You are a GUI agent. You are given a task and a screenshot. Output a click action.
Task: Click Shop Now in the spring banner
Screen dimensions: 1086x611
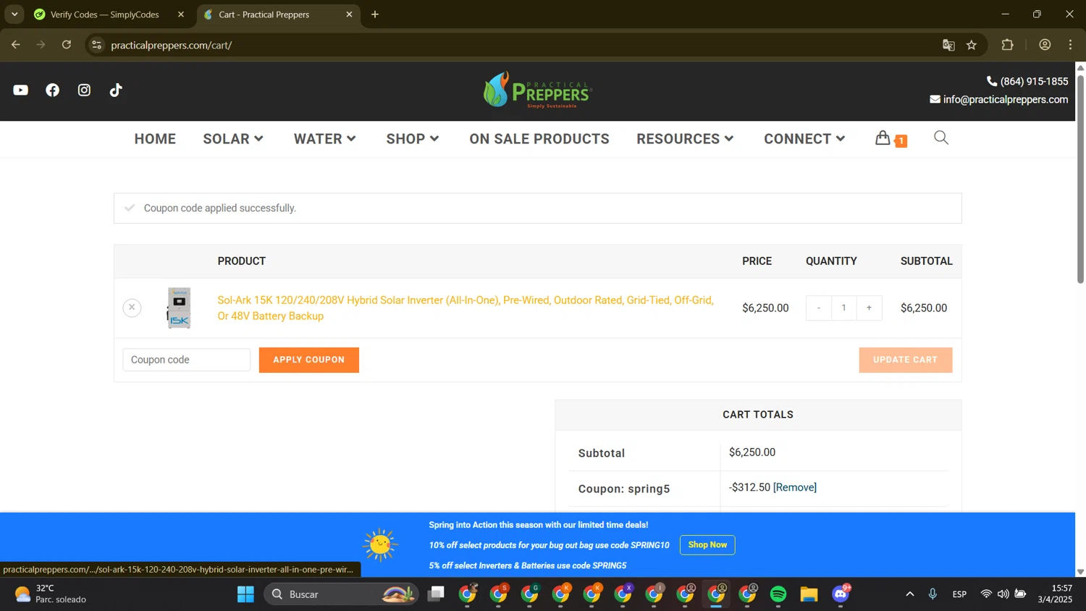pyautogui.click(x=707, y=545)
